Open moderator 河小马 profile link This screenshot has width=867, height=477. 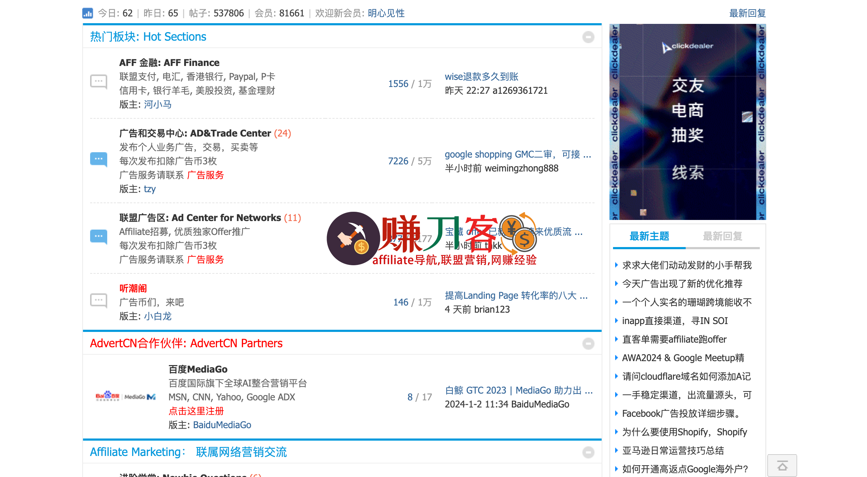point(157,104)
